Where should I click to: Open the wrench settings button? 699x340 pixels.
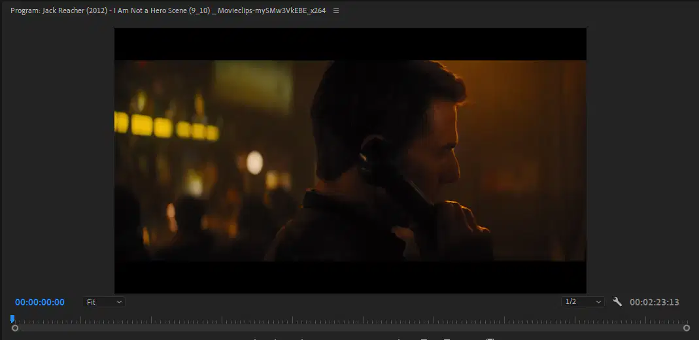pyautogui.click(x=617, y=301)
